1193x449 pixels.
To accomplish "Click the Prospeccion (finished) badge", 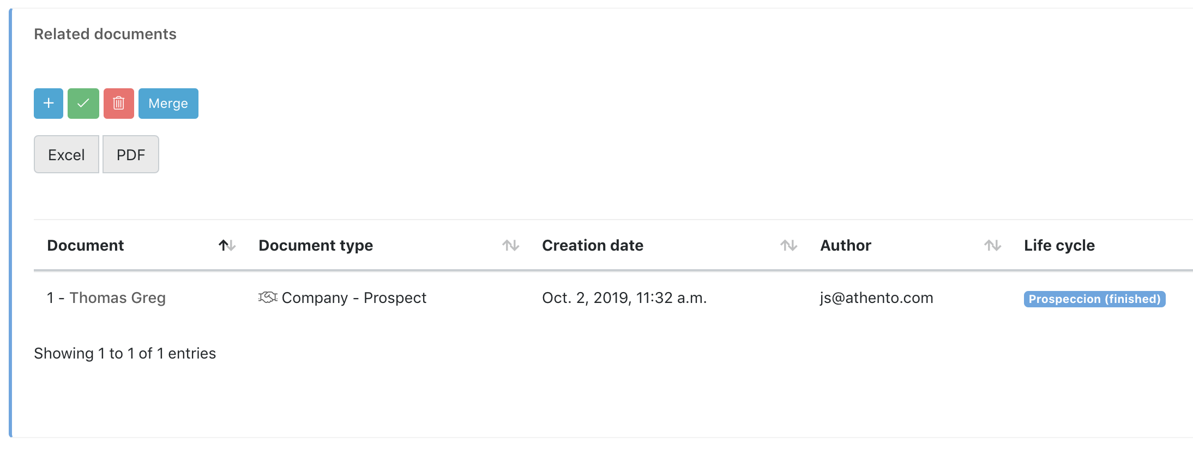I will [x=1095, y=299].
